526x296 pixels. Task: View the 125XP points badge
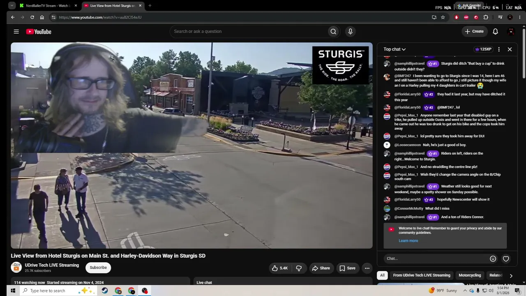point(483,49)
